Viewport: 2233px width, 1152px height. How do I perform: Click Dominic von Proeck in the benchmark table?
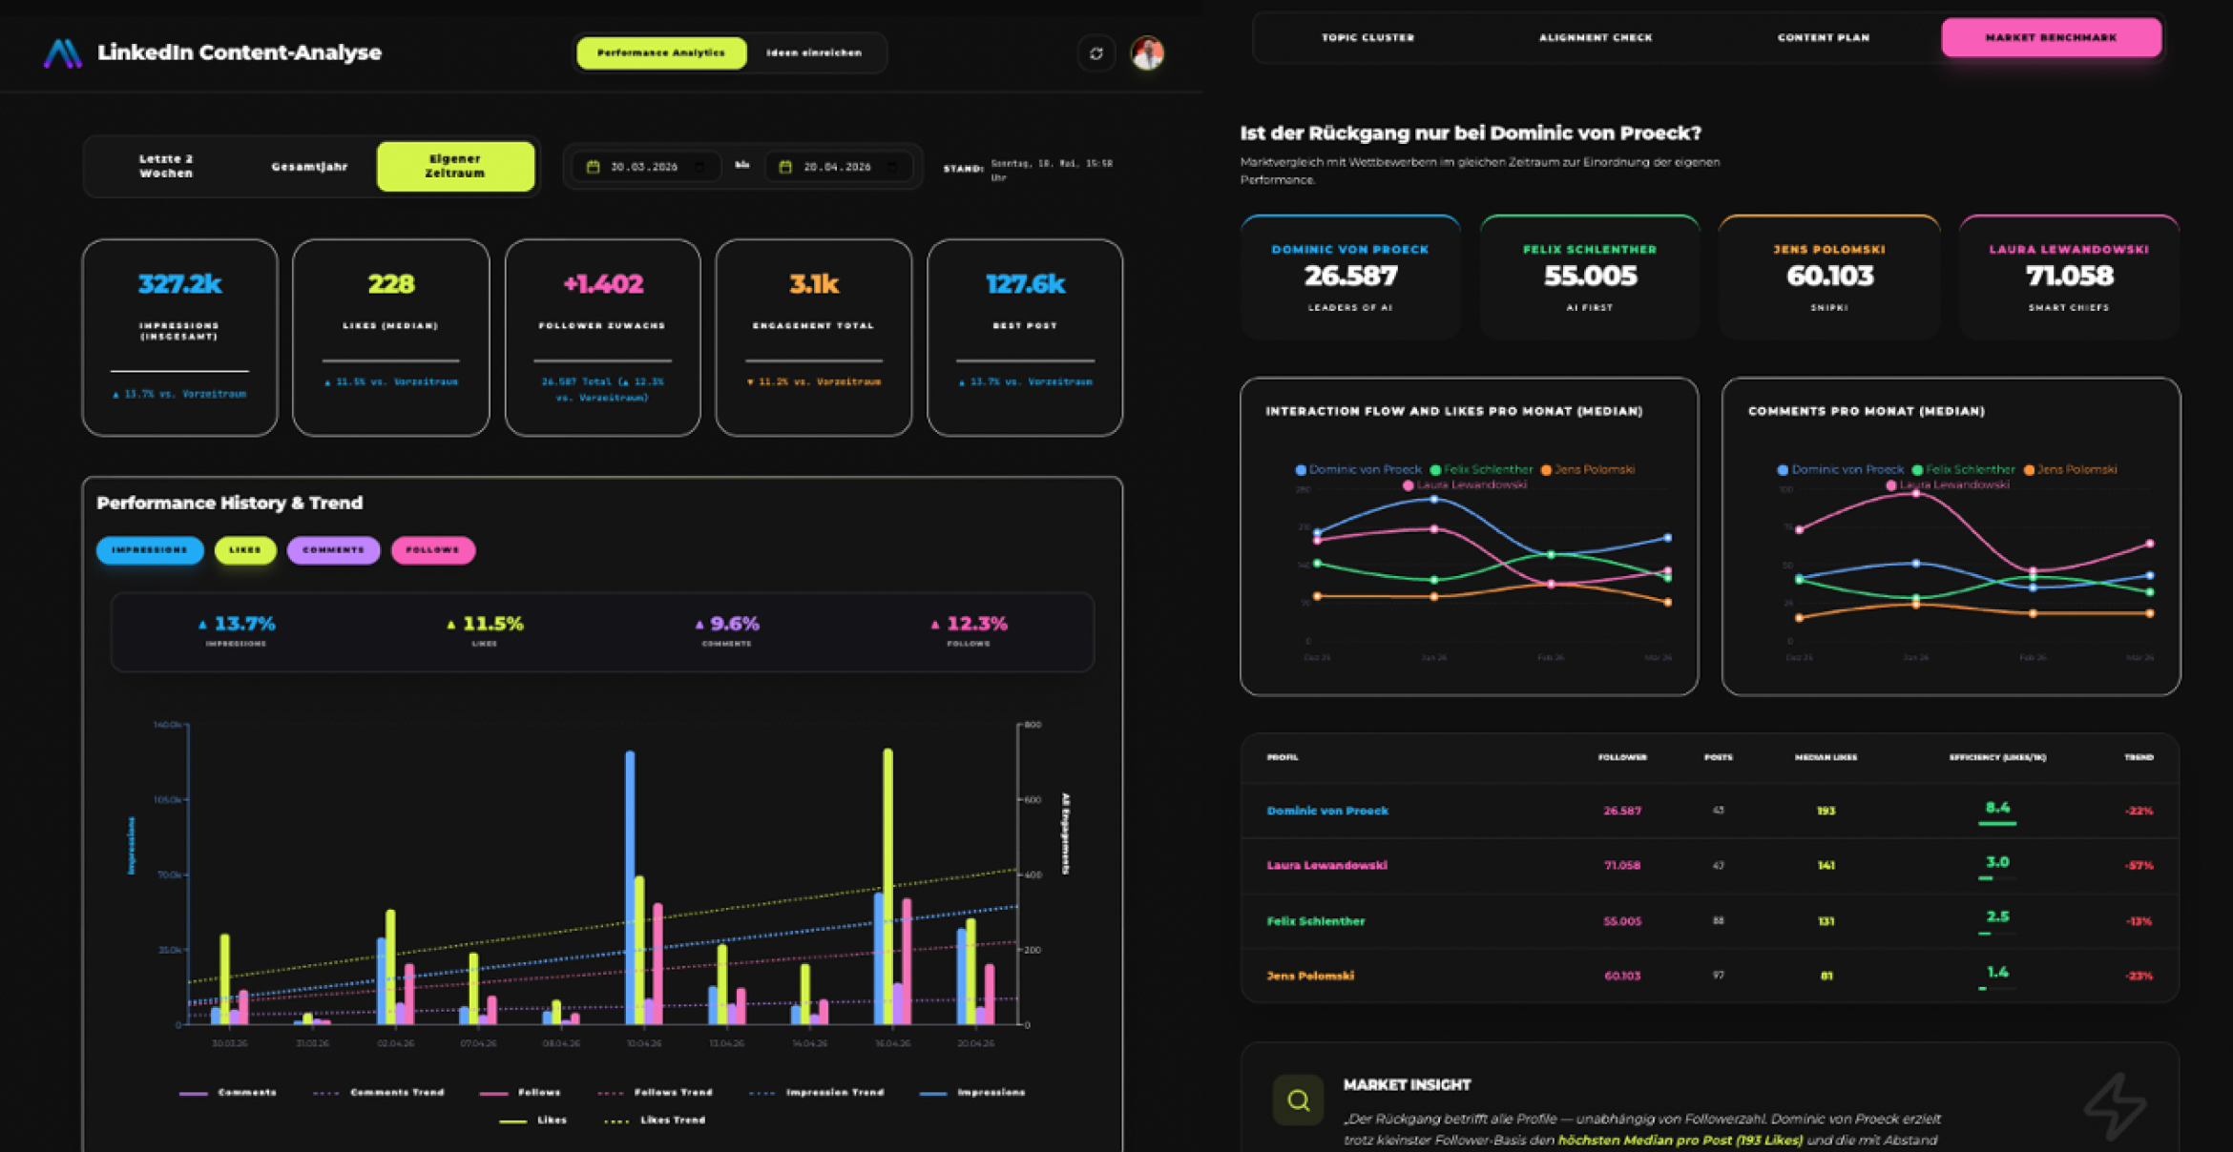tap(1327, 811)
